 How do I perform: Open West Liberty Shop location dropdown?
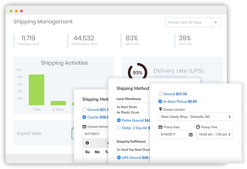[196, 117]
